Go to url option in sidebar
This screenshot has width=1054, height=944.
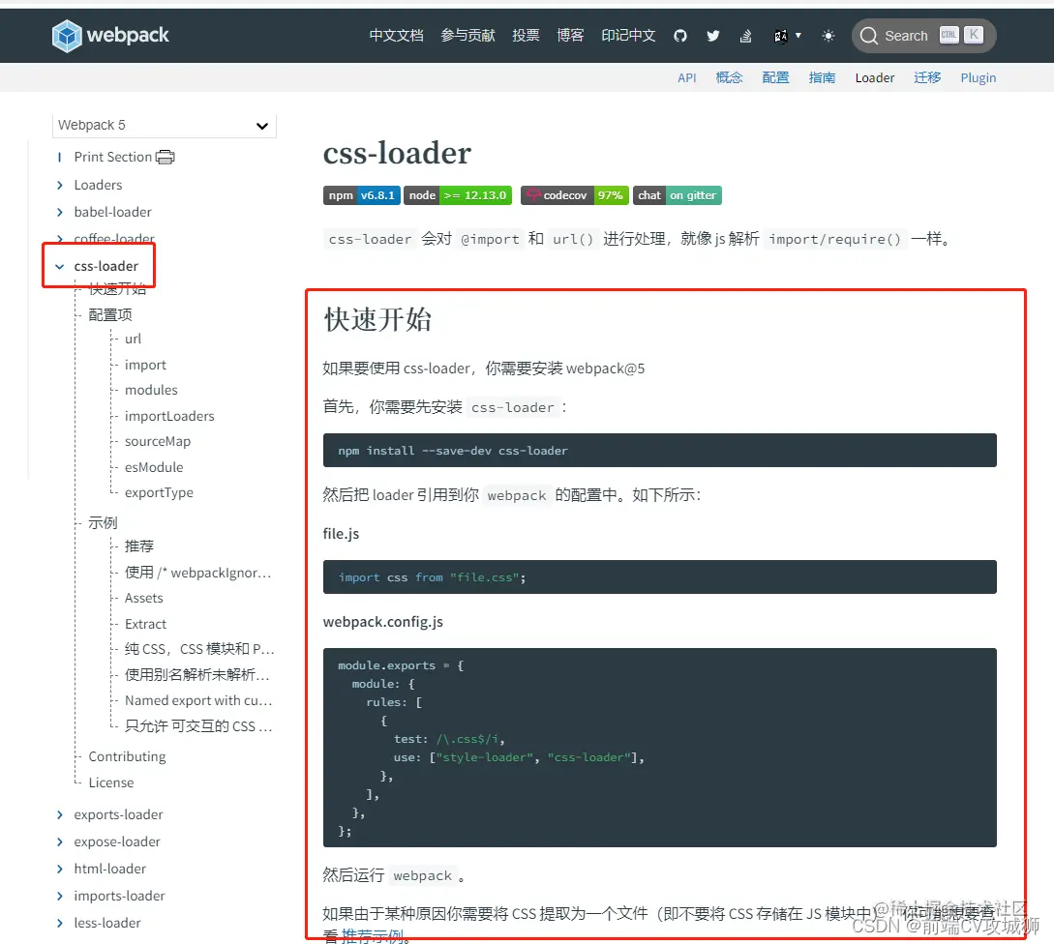(134, 339)
